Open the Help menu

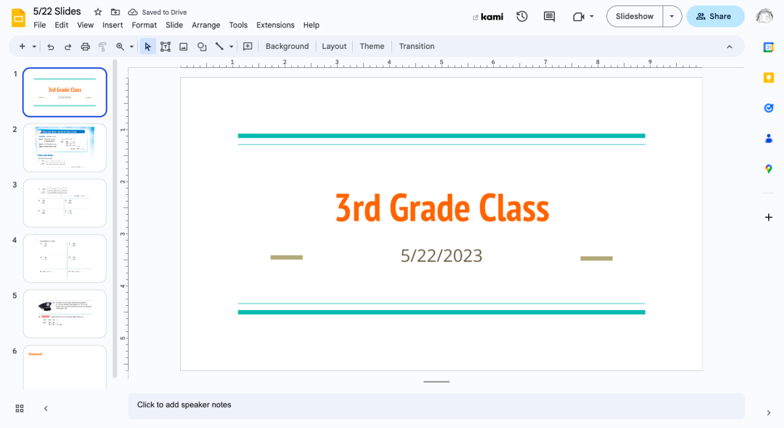[x=311, y=25]
